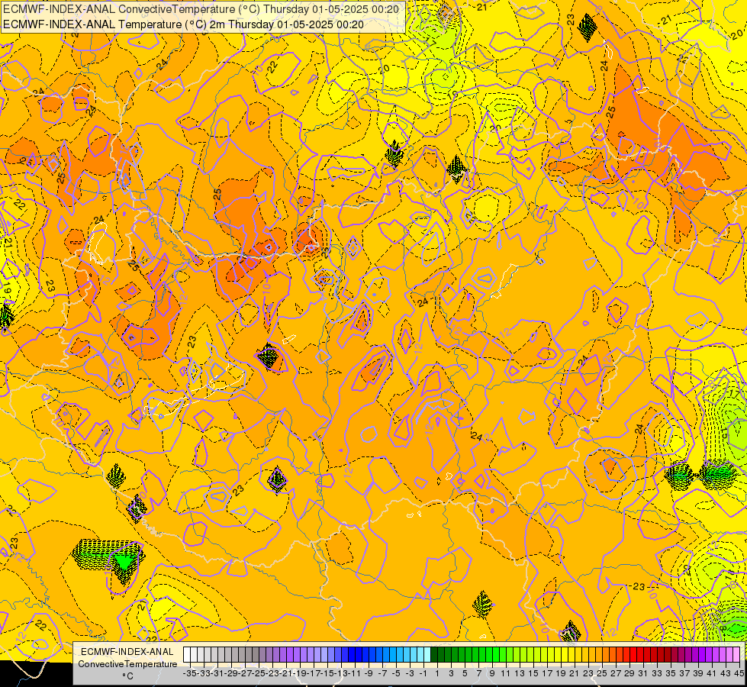Select ECMWF-INDEX-ANAL label in the legend
The height and width of the screenshot is (687, 747).
pos(127,652)
